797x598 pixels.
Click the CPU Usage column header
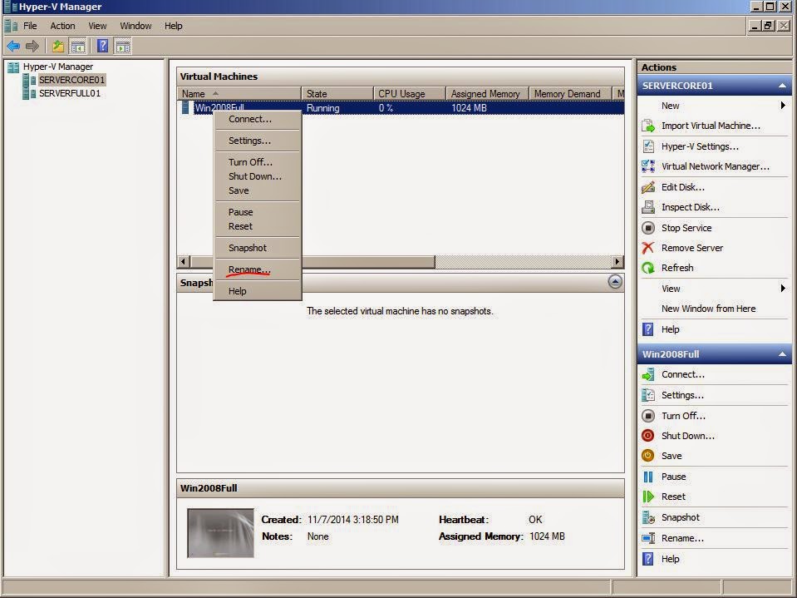[409, 93]
